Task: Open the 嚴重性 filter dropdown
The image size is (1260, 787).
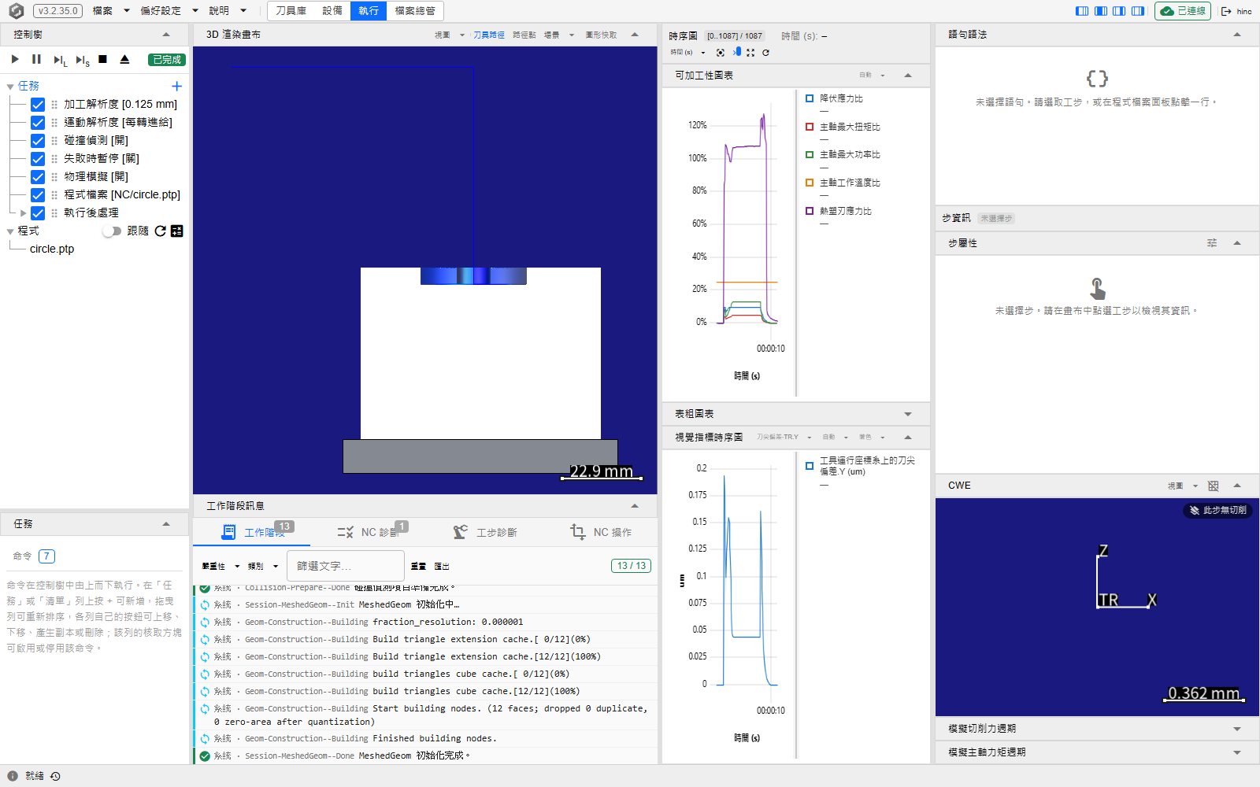Action: point(220,566)
